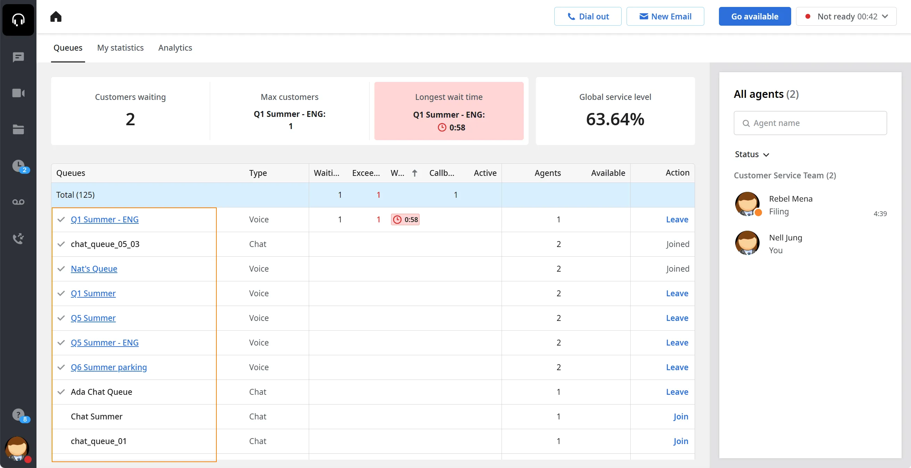911x468 pixels.
Task: Click the Dial out button
Action: [x=588, y=16]
